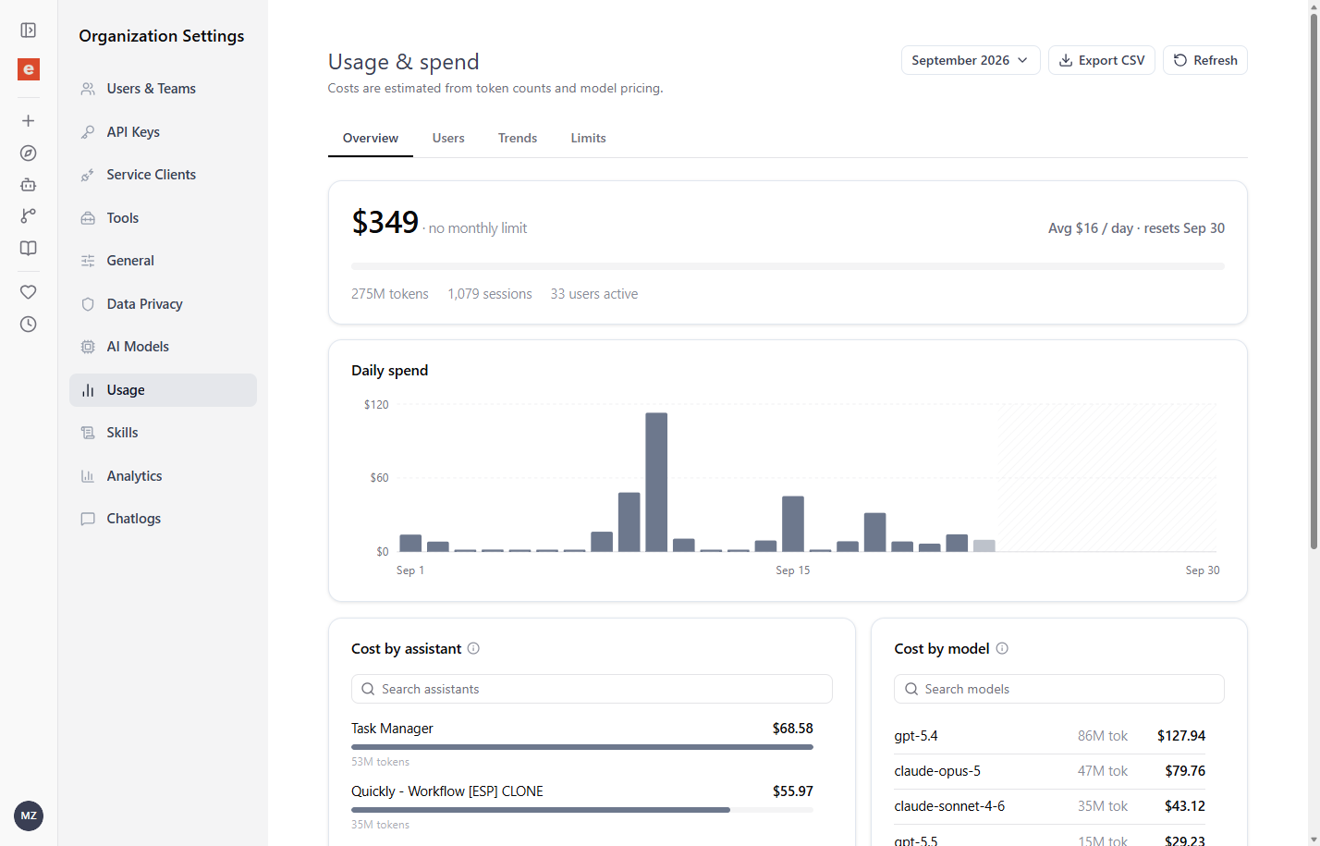Toggle the sidebar panel icon
The image size is (1320, 846).
coord(29,31)
